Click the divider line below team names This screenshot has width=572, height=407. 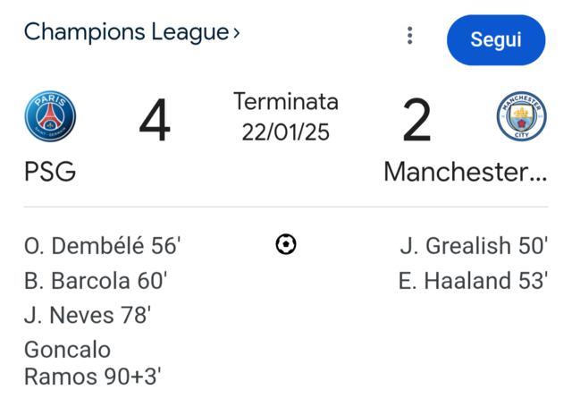pyautogui.click(x=286, y=207)
